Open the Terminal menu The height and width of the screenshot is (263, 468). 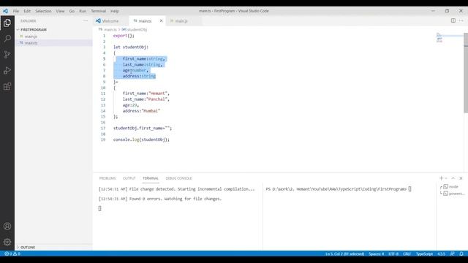point(99,11)
